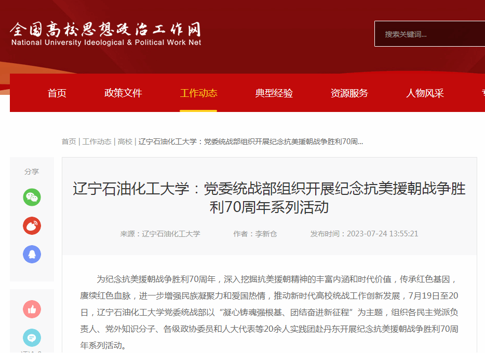Viewport: 485px width, 353px height.
Task: Share the article to Weibo
Action: 32,226
